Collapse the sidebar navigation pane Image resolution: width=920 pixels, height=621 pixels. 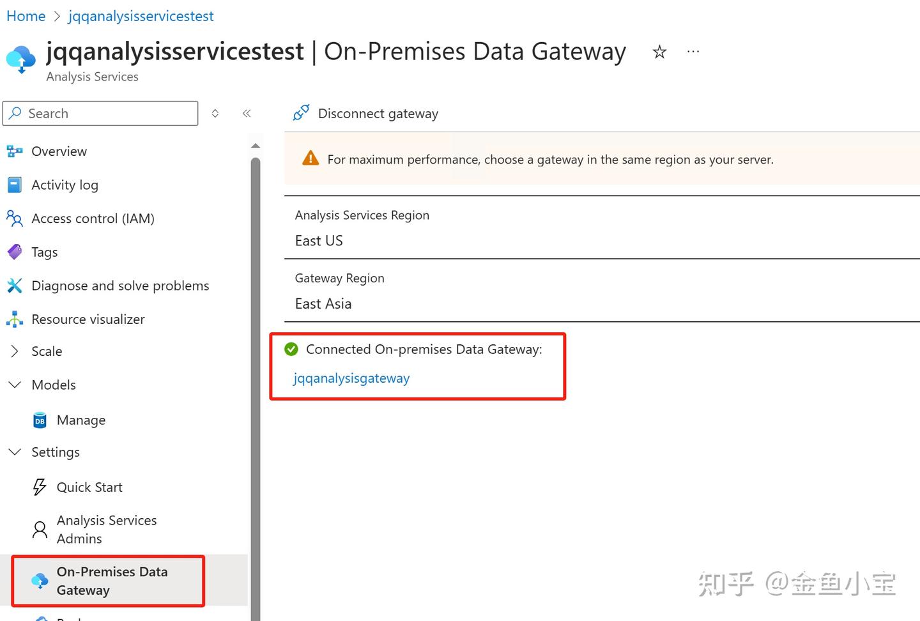pos(247,113)
